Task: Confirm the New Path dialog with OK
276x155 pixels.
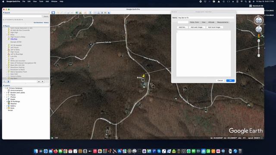Action: pyautogui.click(x=230, y=81)
